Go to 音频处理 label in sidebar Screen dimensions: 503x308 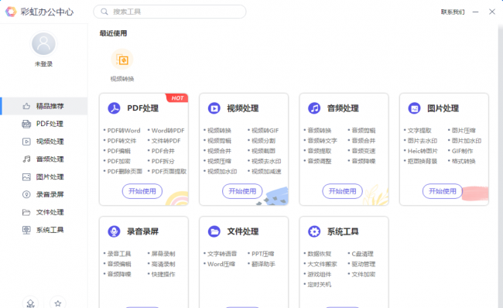click(50, 159)
